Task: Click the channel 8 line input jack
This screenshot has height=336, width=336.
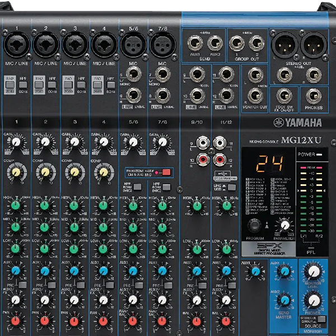Action: 162,96
